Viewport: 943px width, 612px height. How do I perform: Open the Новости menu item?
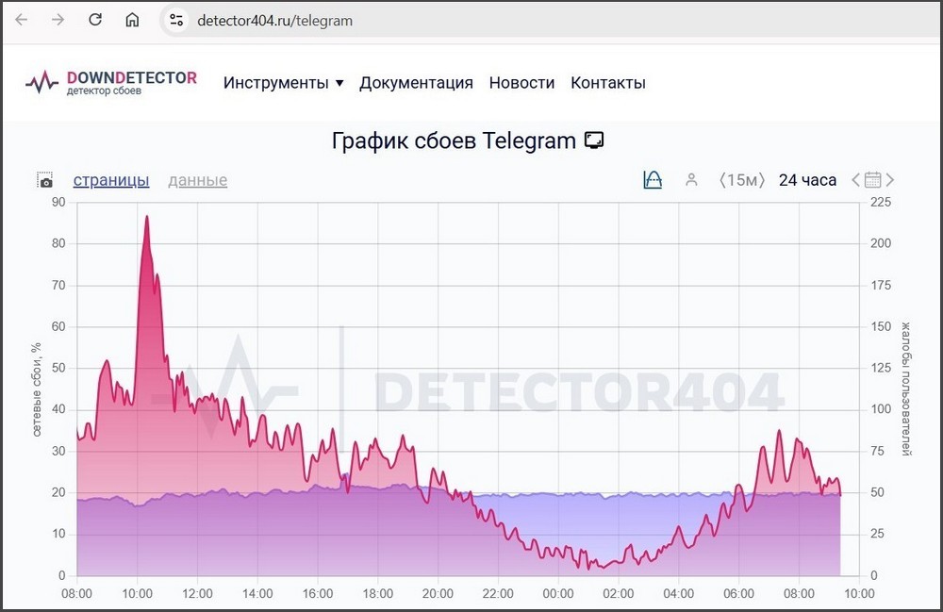pyautogui.click(x=521, y=83)
